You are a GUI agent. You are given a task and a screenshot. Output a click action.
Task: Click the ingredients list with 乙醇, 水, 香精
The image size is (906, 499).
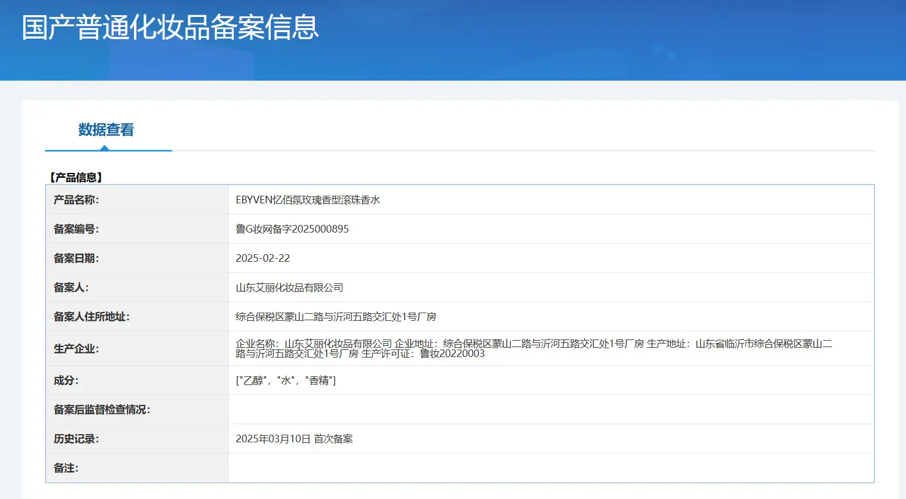coord(285,380)
